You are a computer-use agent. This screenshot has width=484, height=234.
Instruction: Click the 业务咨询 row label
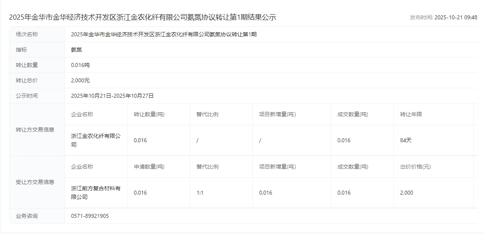[27, 216]
